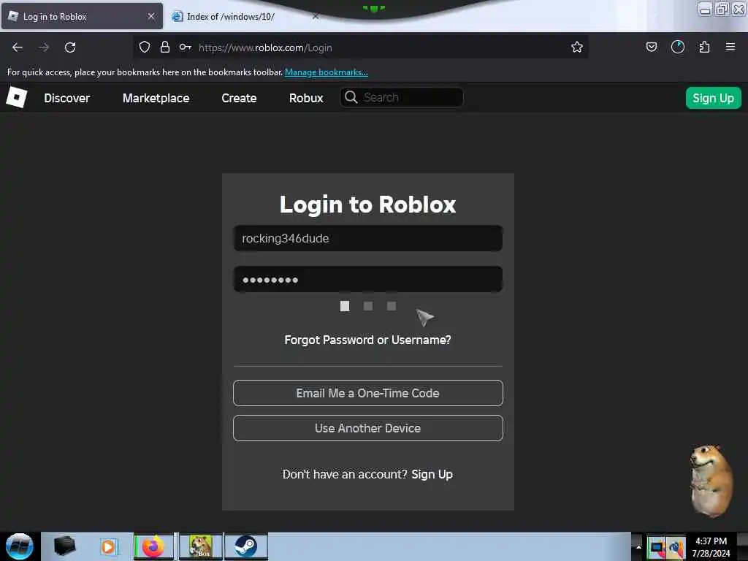The height and width of the screenshot is (561, 748).
Task: Click the circular timer icon in the Firefox toolbar
Action: pyautogui.click(x=677, y=47)
